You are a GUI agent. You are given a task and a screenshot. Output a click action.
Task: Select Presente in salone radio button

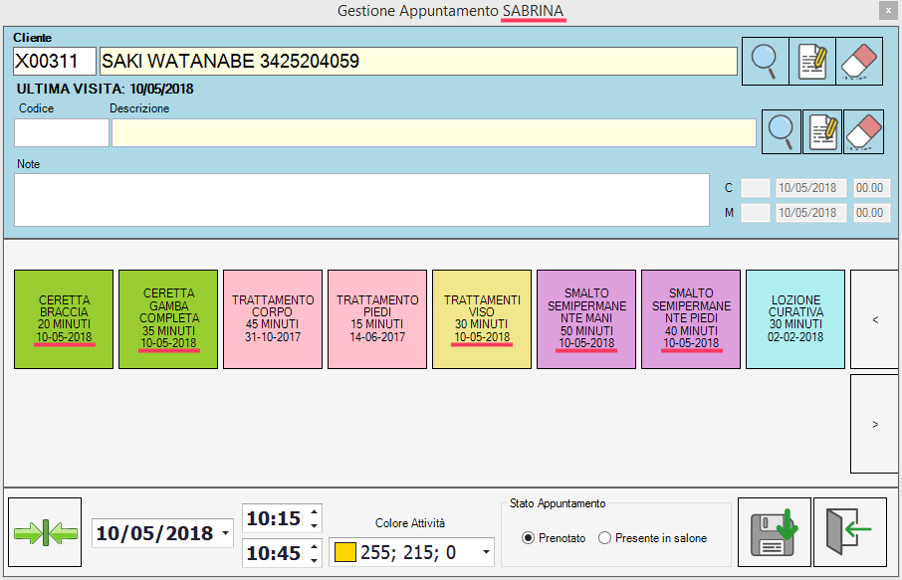coord(604,538)
